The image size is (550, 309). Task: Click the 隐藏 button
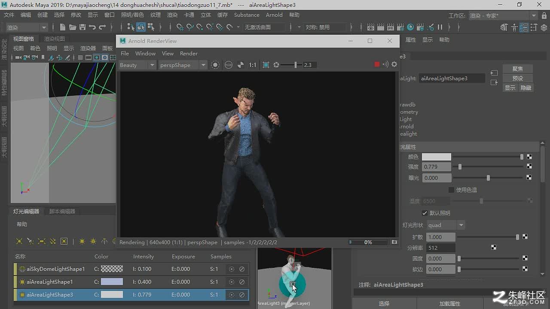tap(526, 88)
